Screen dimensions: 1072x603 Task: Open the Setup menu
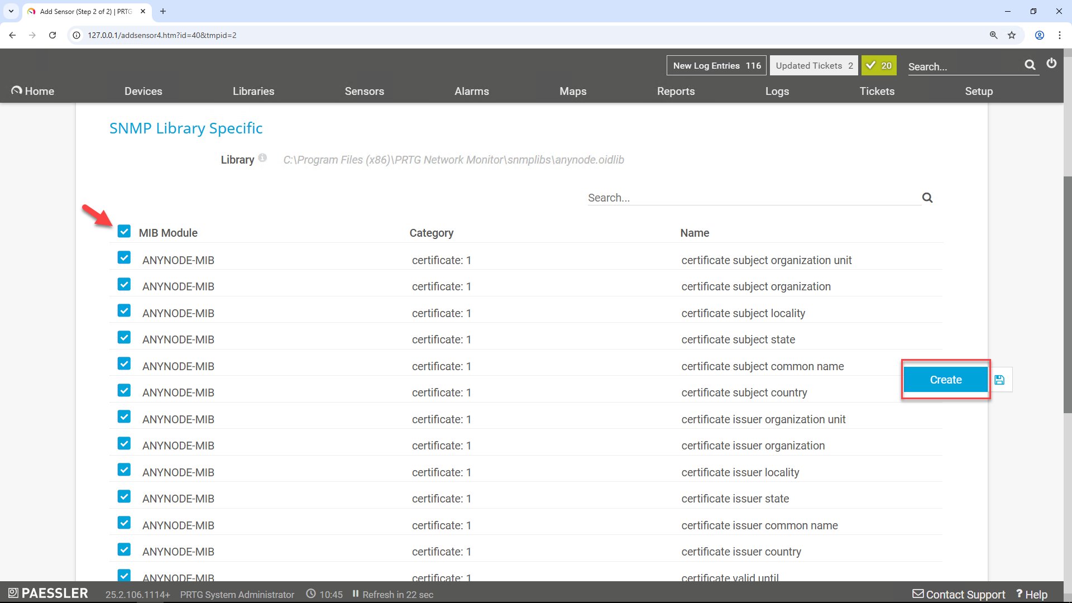click(979, 91)
